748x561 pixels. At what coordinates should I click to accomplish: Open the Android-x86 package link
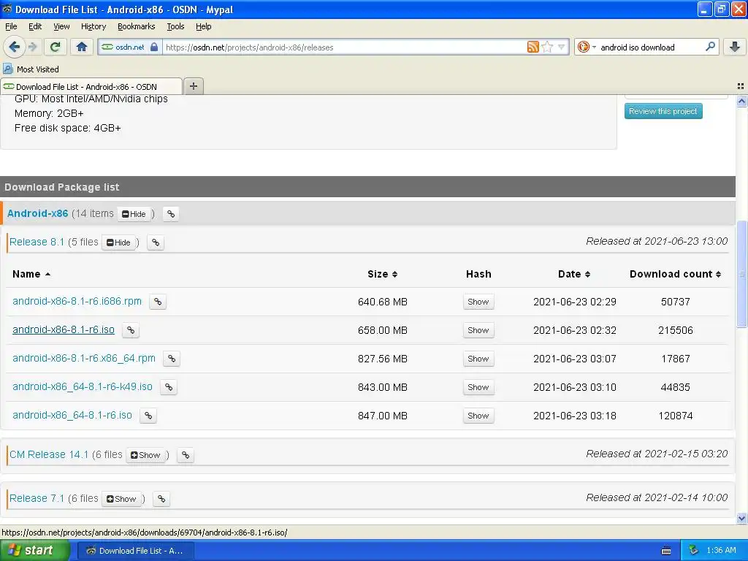(x=38, y=213)
